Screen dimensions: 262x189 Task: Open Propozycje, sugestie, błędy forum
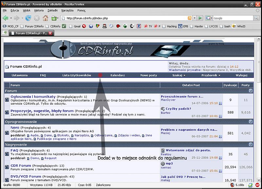[42, 111]
